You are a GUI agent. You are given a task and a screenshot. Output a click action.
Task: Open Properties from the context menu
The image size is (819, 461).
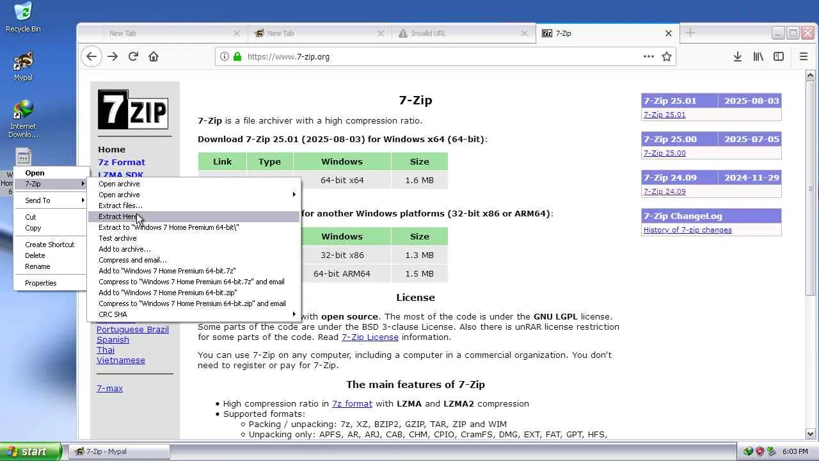click(51, 283)
